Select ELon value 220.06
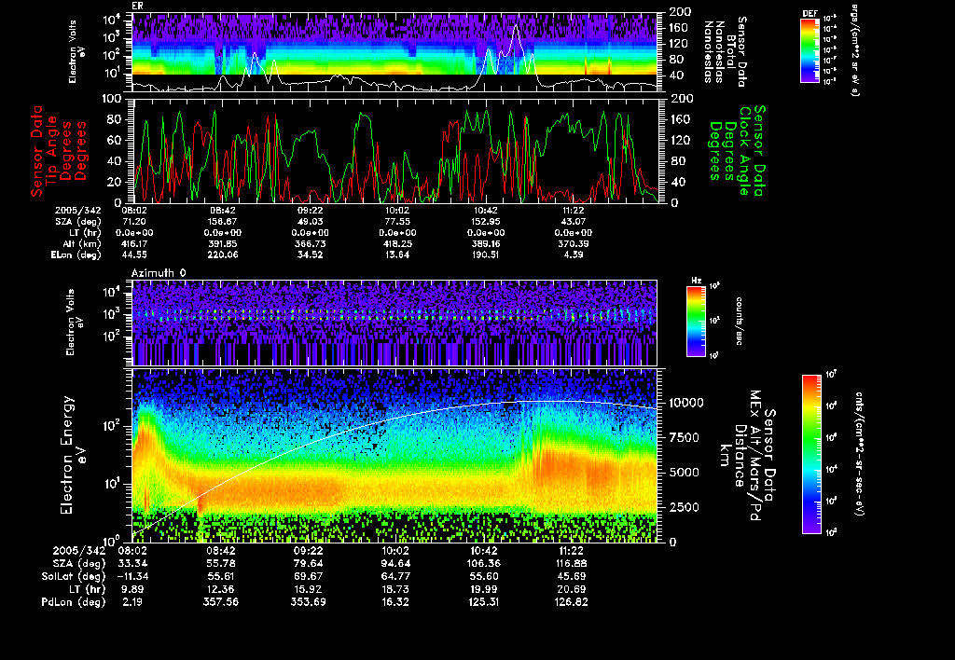The width and height of the screenshot is (955, 660). point(222,254)
